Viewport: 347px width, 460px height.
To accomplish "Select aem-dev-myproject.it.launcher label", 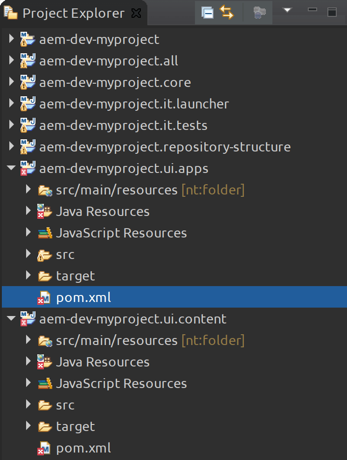I will (x=134, y=104).
